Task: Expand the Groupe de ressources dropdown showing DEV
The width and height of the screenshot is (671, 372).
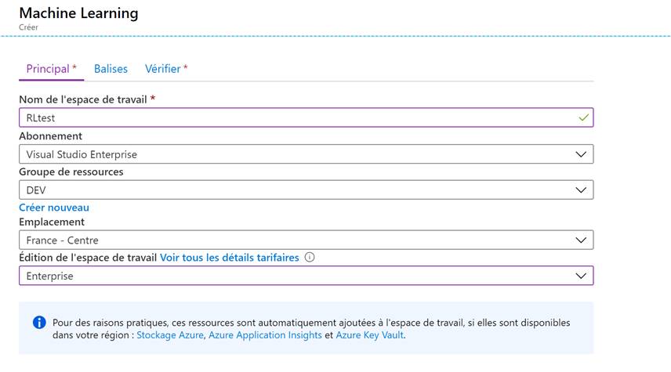Action: tap(306, 190)
